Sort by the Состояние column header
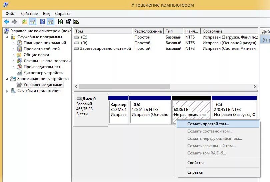Screen dimensions: 270x182 click(229, 31)
